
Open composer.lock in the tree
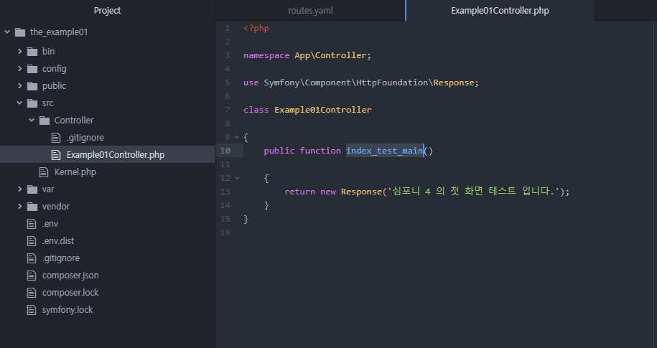point(70,293)
